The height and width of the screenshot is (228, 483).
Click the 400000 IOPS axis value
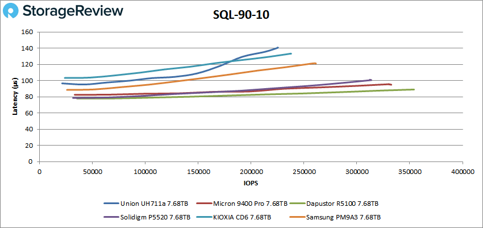tap(463, 171)
